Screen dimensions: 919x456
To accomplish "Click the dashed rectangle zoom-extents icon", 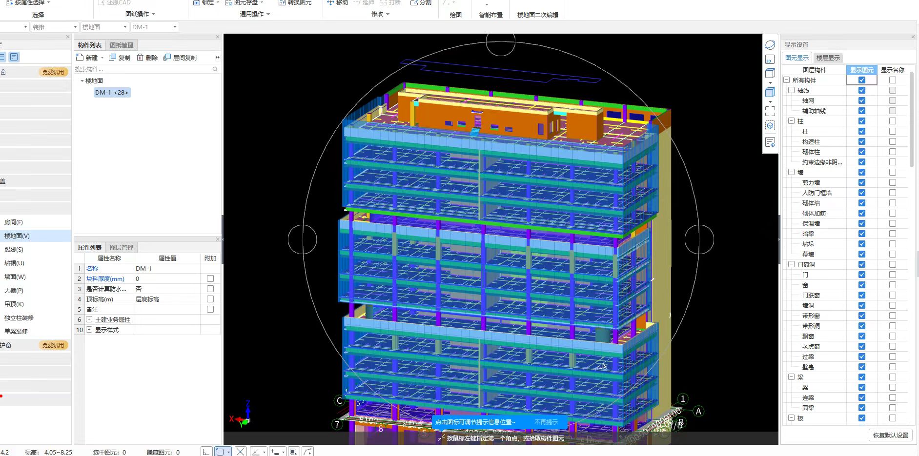I will (770, 111).
